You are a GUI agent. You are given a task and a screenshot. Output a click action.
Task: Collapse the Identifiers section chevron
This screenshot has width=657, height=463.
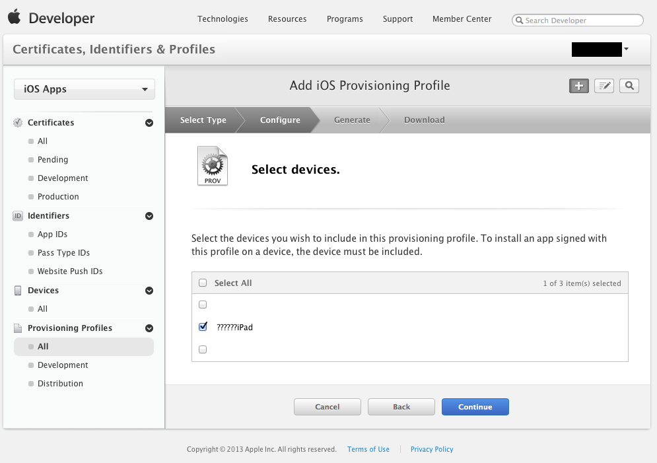point(149,216)
